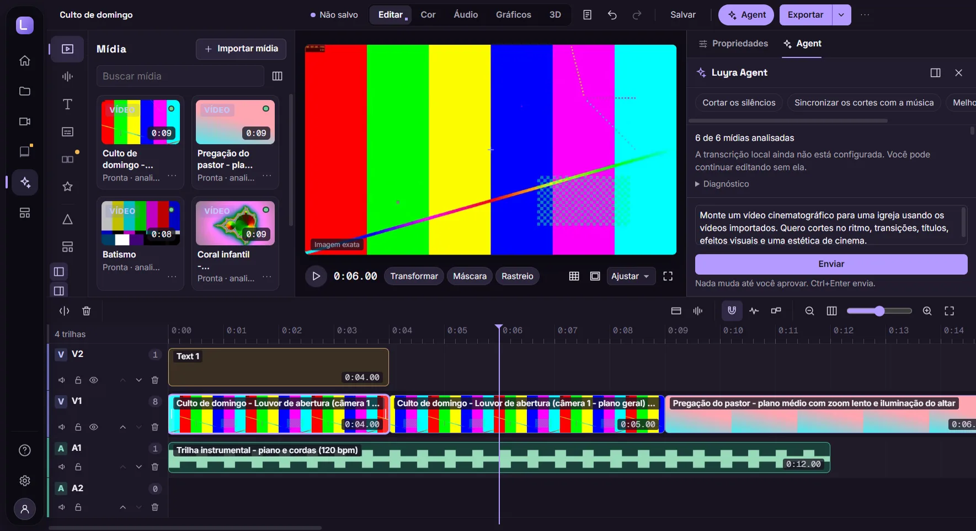The width and height of the screenshot is (976, 531).
Task: Switch to the Cor tab
Action: click(x=428, y=15)
